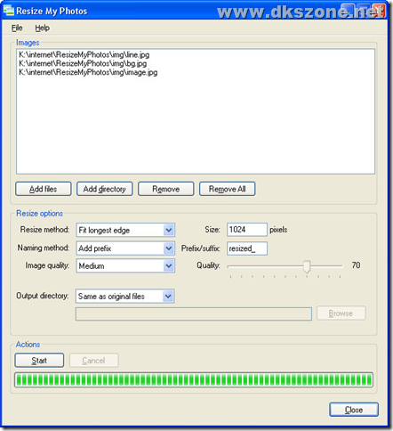This screenshot has width=393, height=431.
Task: Click the Add directory button
Action: pos(105,189)
